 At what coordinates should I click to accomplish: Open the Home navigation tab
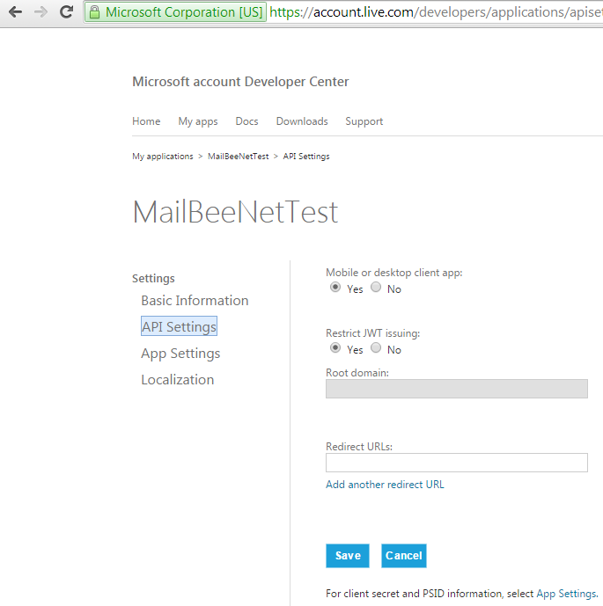click(x=146, y=121)
